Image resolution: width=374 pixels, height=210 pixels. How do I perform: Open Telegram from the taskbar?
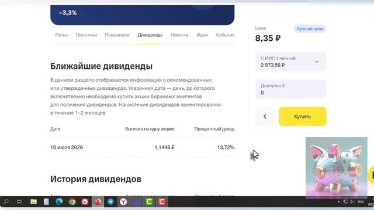pyautogui.click(x=110, y=202)
